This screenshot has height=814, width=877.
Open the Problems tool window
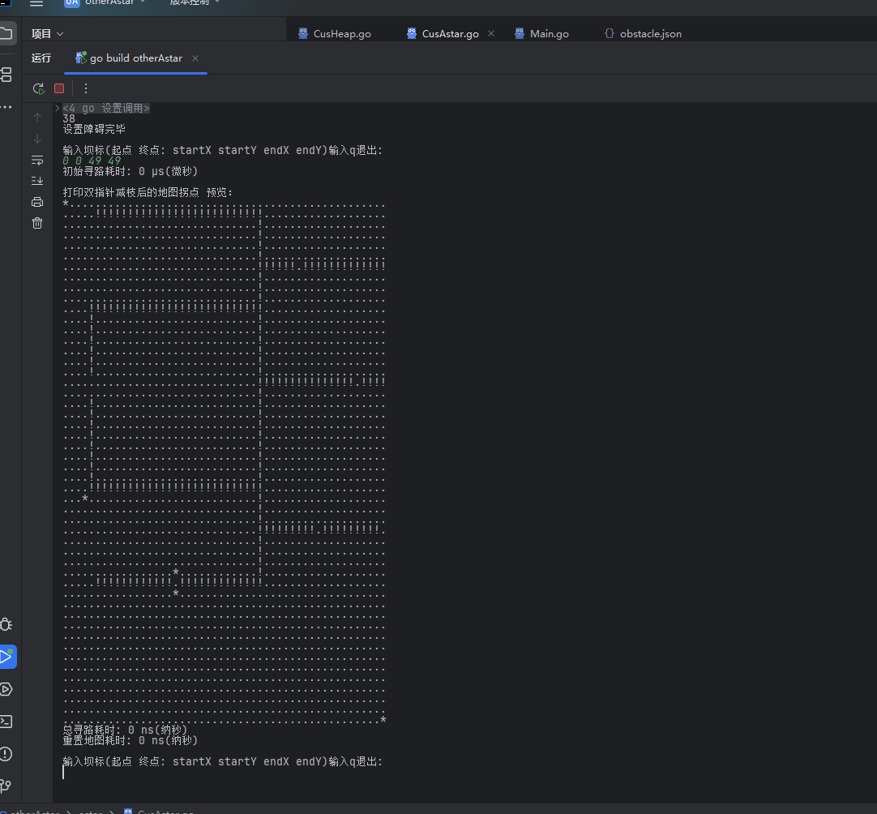coord(6,754)
